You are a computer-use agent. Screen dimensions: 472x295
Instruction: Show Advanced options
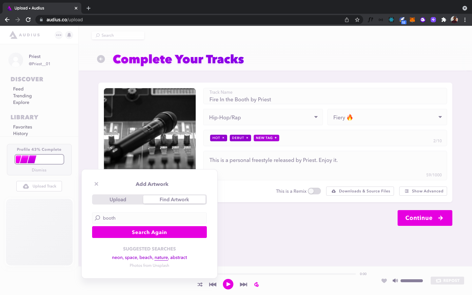click(423, 191)
